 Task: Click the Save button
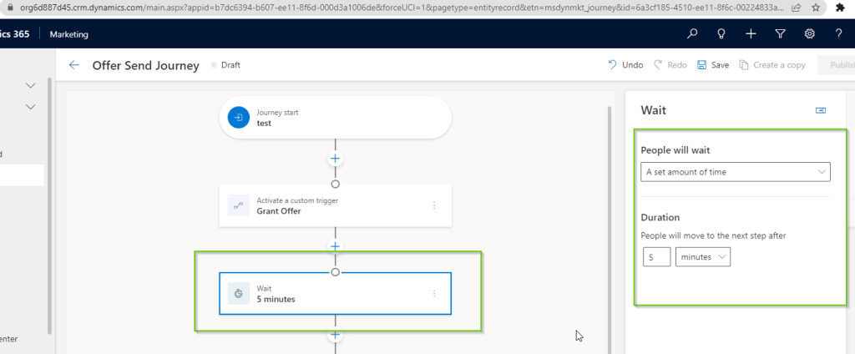[x=712, y=65]
